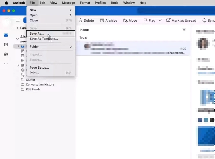
Task: Open the Help menu
Action: (143, 3)
